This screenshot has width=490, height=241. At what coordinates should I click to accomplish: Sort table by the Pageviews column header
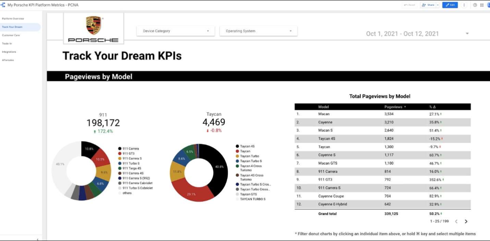click(x=395, y=107)
